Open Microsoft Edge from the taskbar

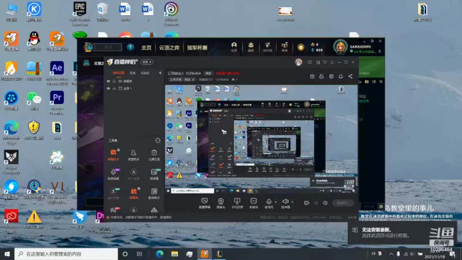160,254
